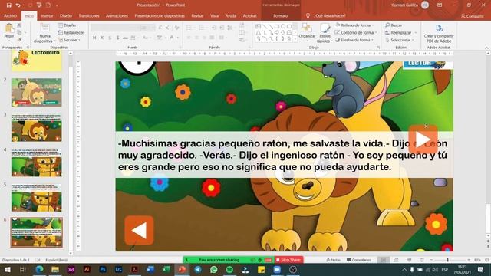Viewport: 491px width, 276px height.
Task: Click the Reemplazar replace icon
Action: [387, 32]
